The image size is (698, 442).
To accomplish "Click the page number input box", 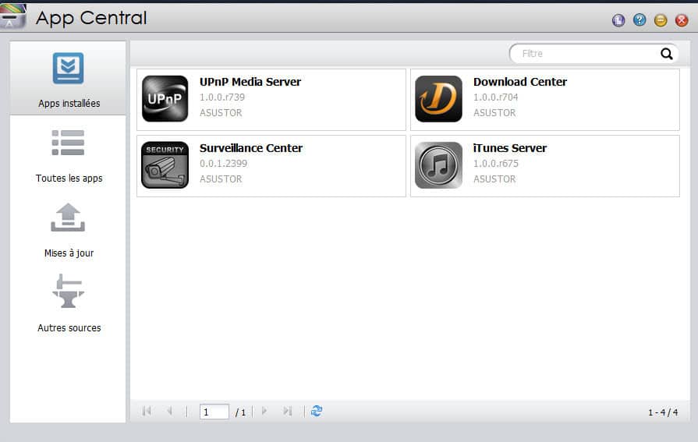I will click(214, 412).
